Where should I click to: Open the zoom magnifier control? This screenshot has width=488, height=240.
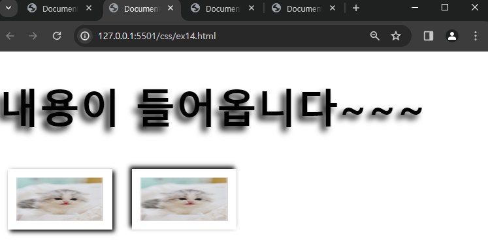click(375, 36)
